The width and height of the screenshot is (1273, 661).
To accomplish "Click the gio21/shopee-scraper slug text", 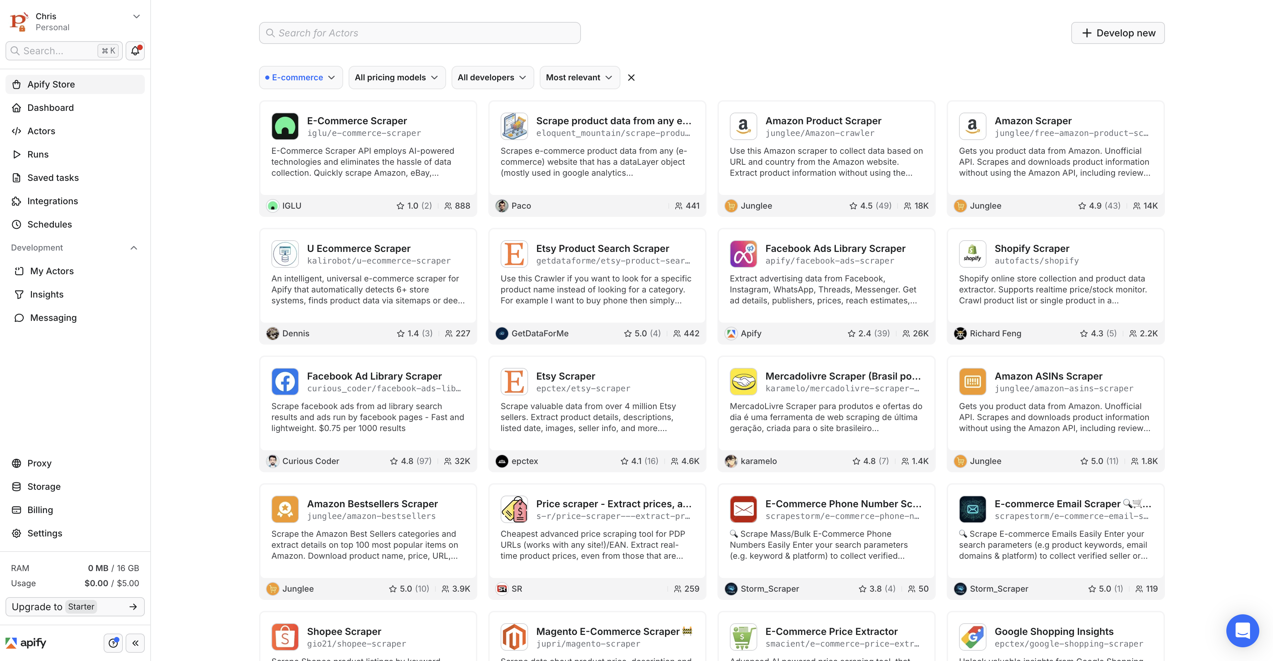I will click(356, 644).
